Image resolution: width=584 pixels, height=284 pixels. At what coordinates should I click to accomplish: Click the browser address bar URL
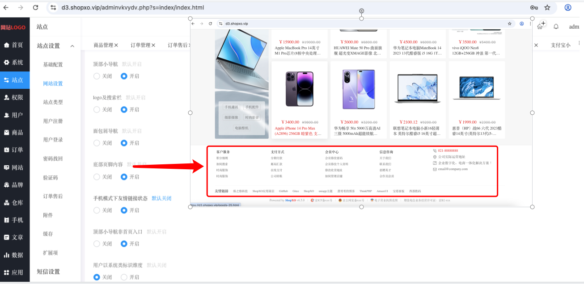click(x=133, y=8)
